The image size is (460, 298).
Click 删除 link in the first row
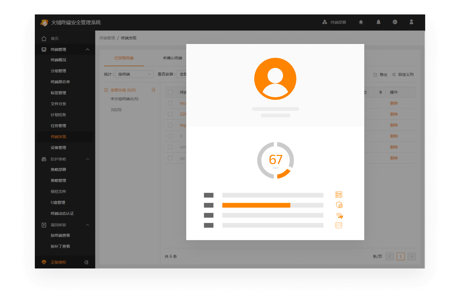point(394,103)
